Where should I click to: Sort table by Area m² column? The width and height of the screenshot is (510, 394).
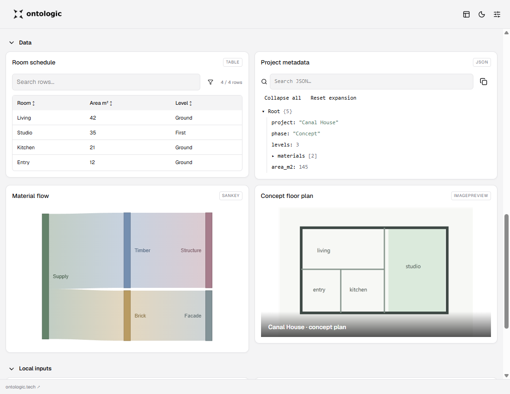(x=101, y=103)
